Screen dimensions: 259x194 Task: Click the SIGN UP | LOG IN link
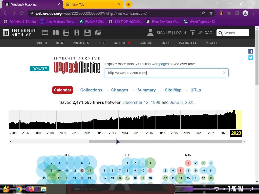click(171, 33)
